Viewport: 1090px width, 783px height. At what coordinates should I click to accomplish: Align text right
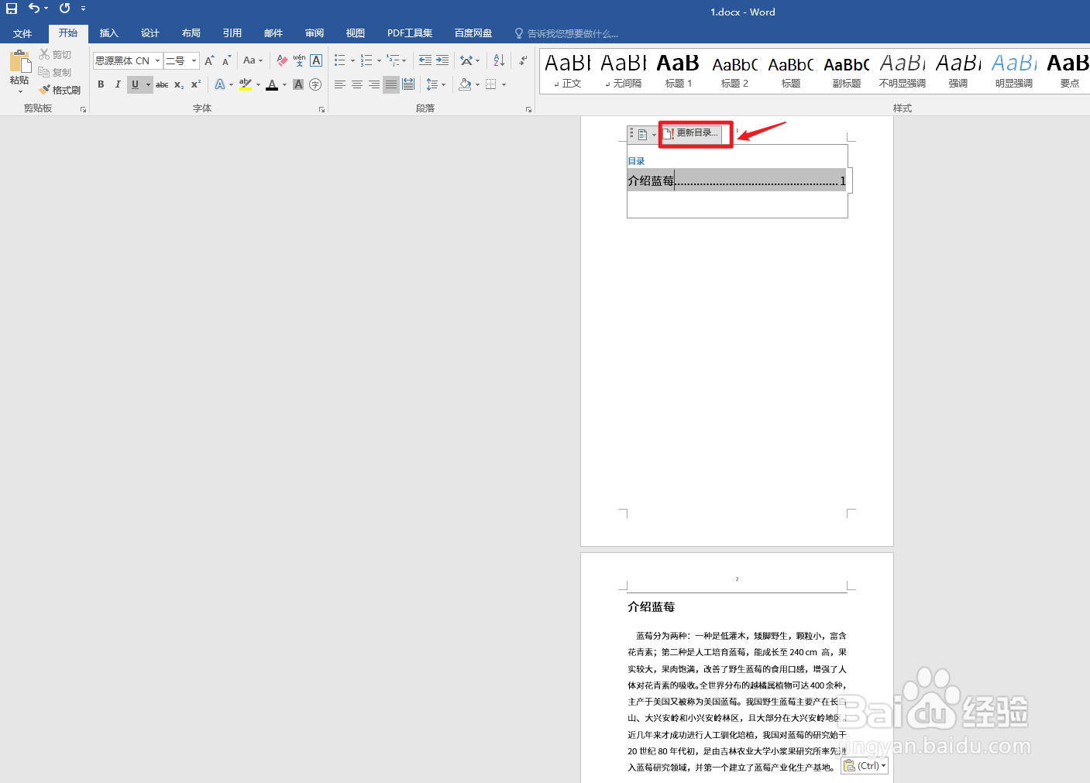[374, 84]
